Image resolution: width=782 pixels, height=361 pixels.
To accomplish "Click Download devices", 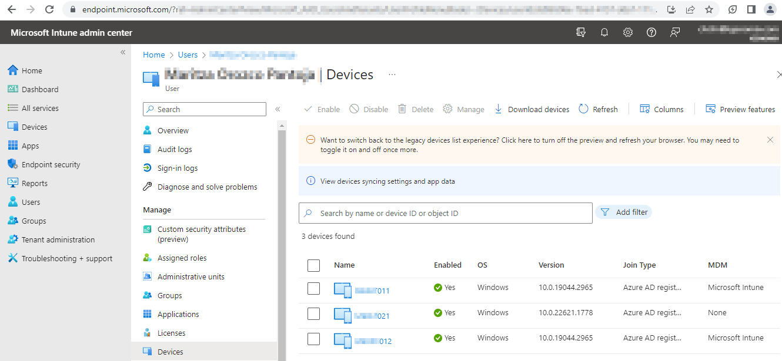I will pos(532,109).
